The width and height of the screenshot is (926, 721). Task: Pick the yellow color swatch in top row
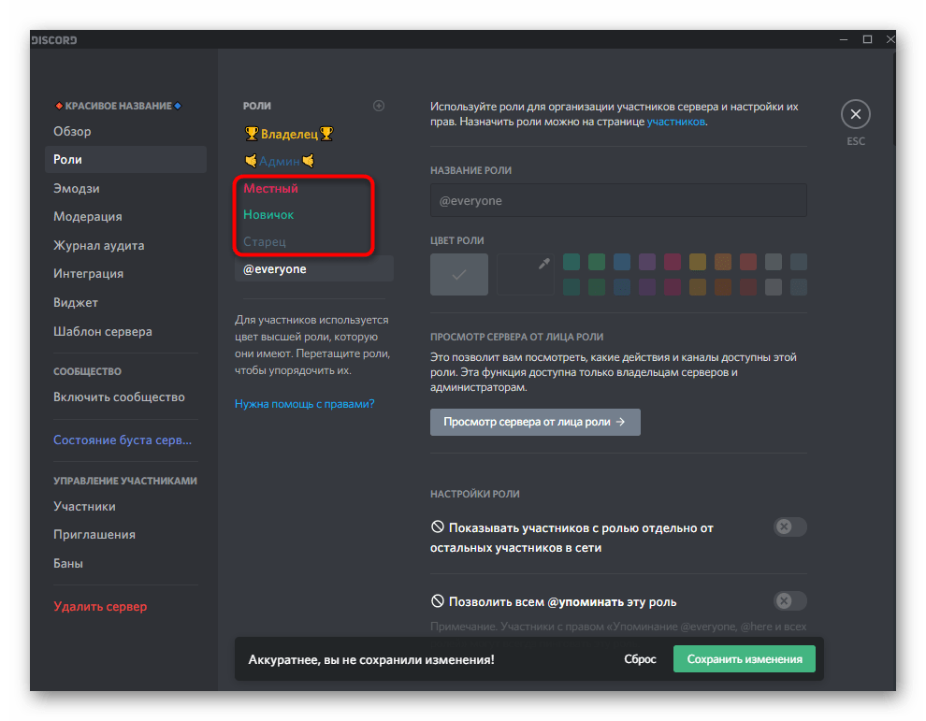coord(697,262)
